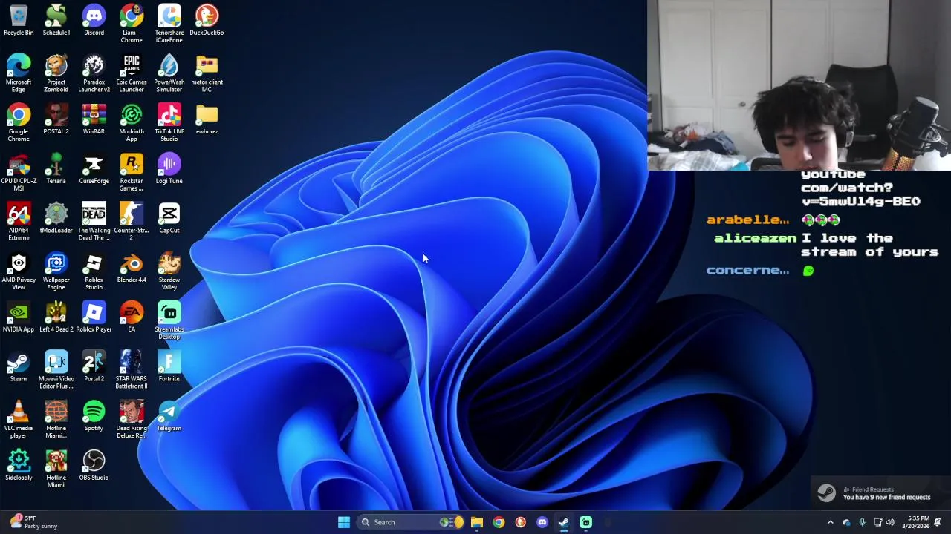Launch TikTok LIVE Studio
Viewport: 951px width, 534px height.
pyautogui.click(x=169, y=123)
